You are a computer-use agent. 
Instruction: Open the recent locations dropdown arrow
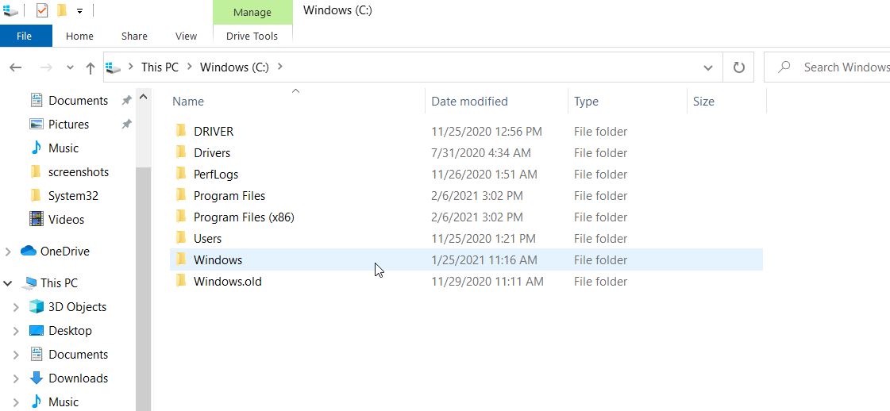pyautogui.click(x=70, y=67)
